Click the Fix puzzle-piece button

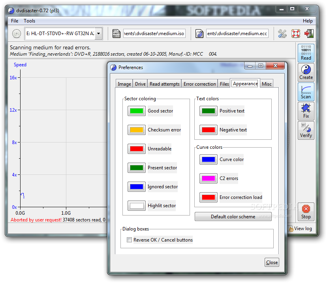click(306, 111)
